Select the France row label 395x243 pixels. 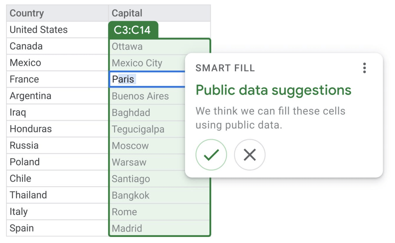pos(24,79)
